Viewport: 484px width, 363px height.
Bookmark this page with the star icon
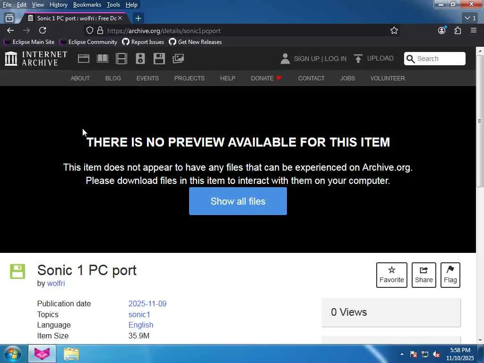point(394,30)
